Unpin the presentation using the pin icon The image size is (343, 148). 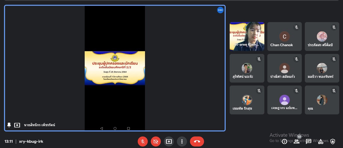9,125
